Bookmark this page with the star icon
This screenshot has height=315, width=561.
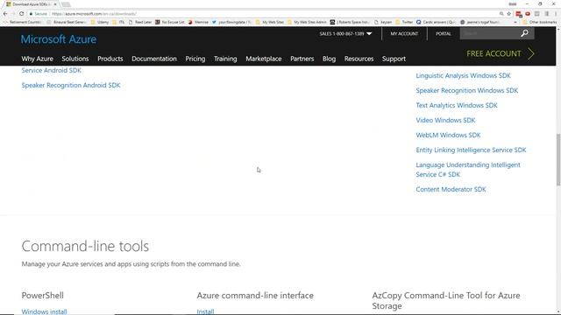508,14
